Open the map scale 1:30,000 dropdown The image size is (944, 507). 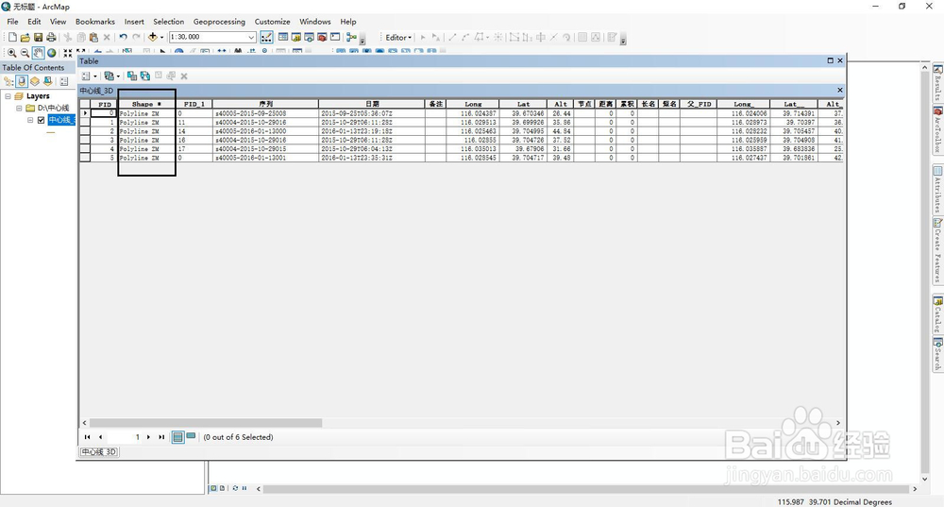tap(252, 38)
